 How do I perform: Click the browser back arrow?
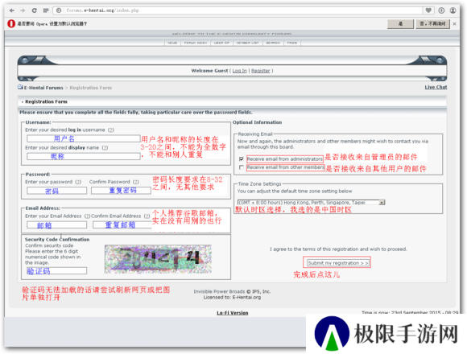pos(11,10)
